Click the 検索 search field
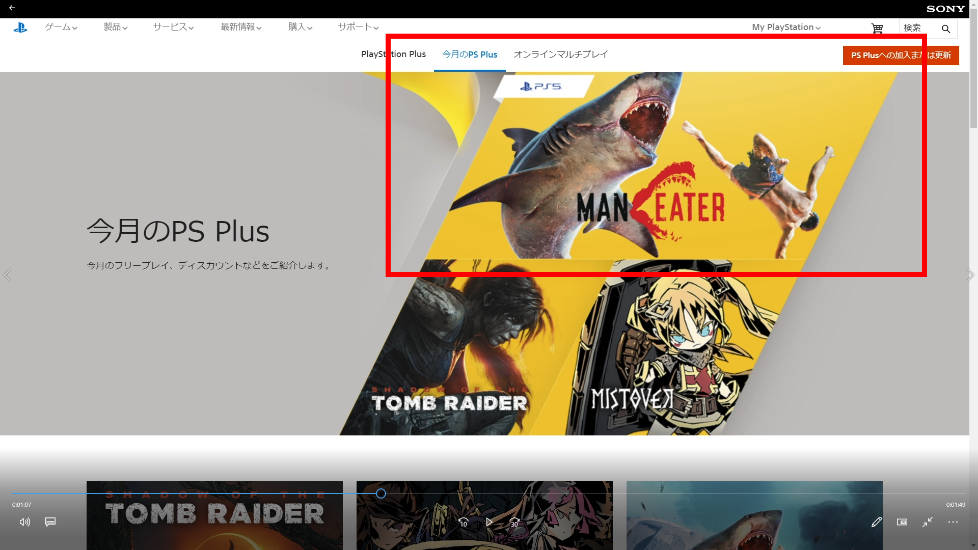The width and height of the screenshot is (978, 550). [919, 29]
